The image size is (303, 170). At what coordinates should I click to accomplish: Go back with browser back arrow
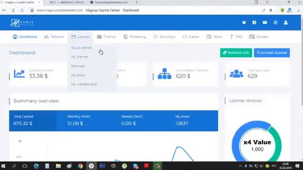pos(4,10)
